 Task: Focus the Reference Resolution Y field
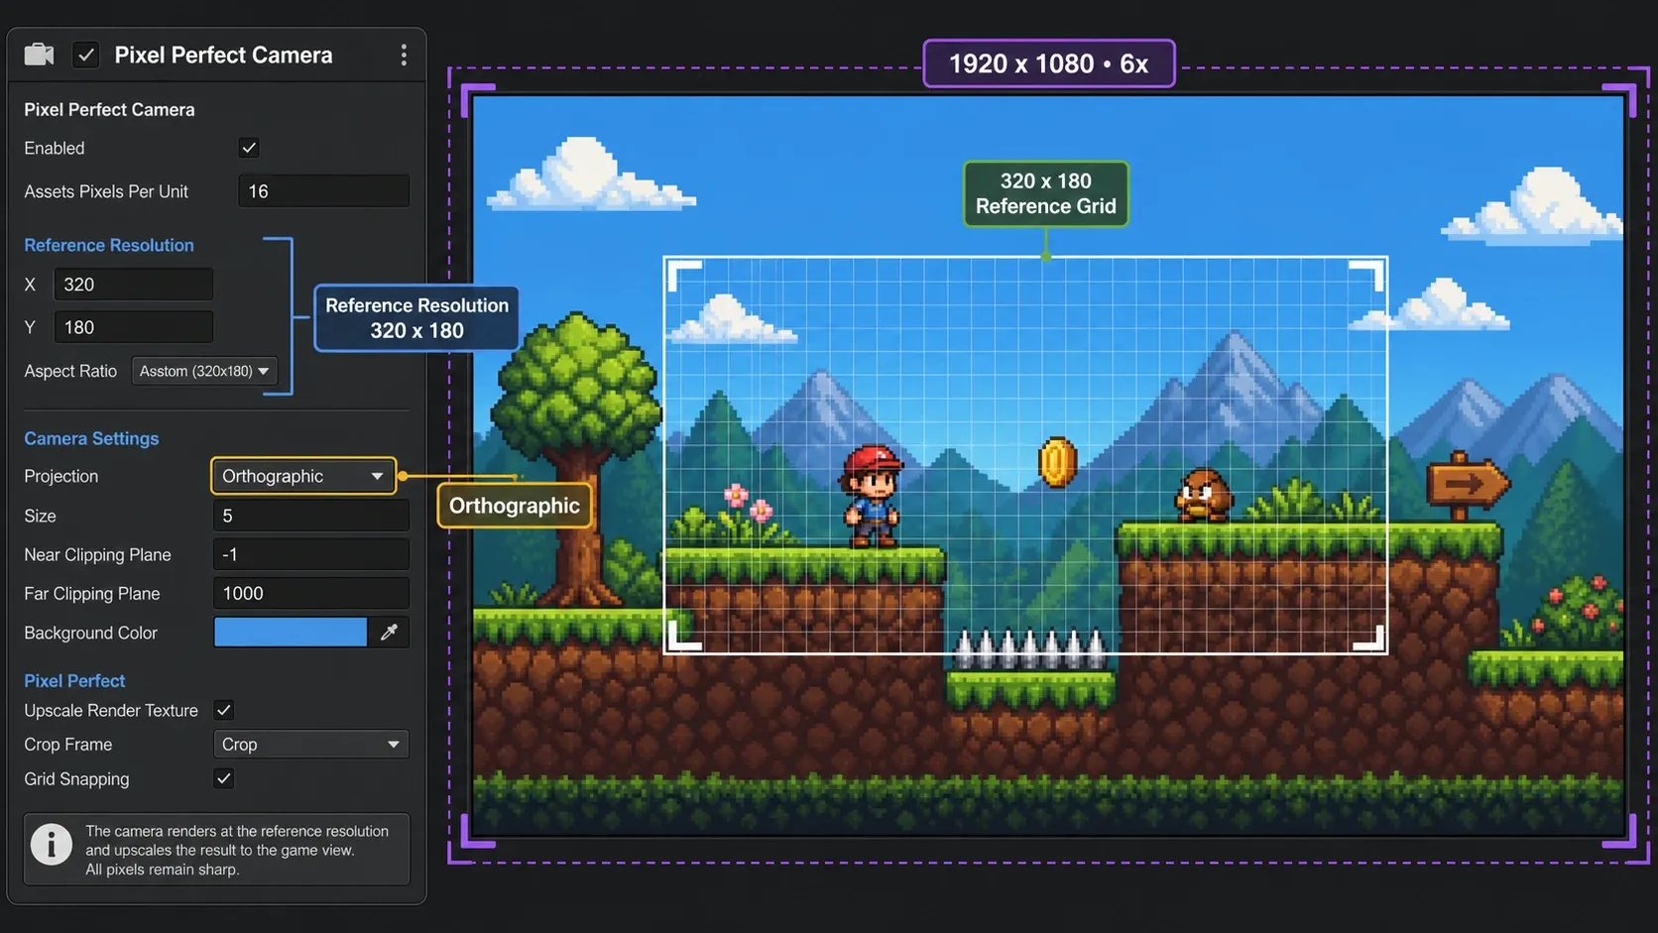pos(133,327)
